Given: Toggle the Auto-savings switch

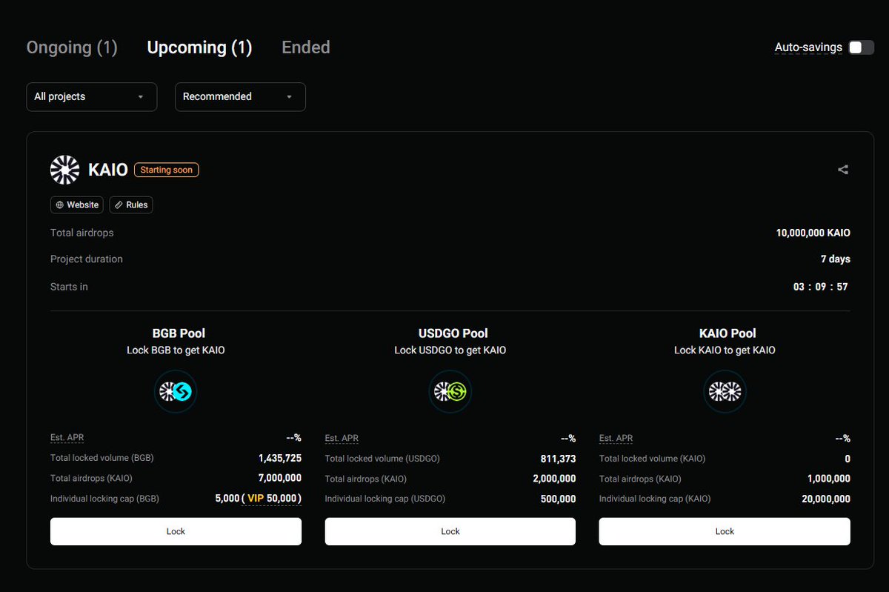Looking at the screenshot, I should 861,47.
